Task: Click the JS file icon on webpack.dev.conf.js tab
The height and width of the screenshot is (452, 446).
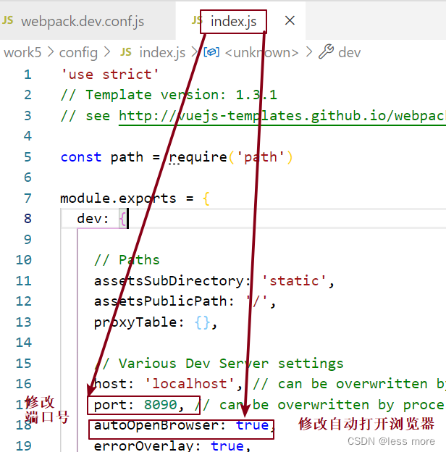Action: pyautogui.click(x=7, y=20)
